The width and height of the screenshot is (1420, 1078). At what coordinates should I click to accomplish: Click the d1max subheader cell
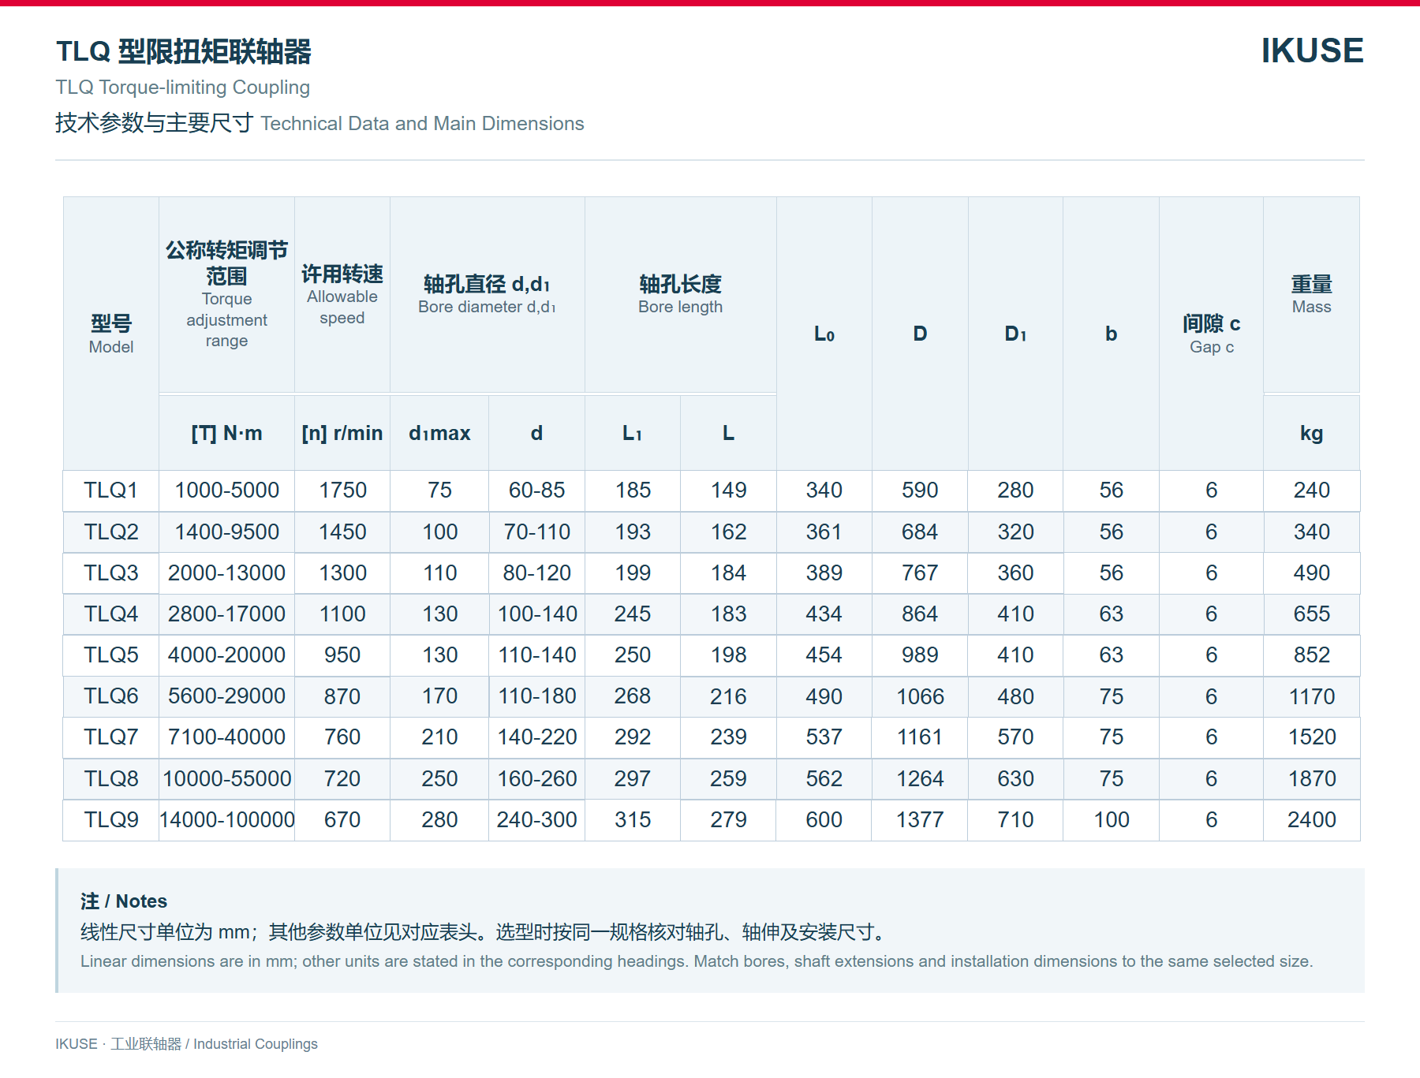point(439,433)
